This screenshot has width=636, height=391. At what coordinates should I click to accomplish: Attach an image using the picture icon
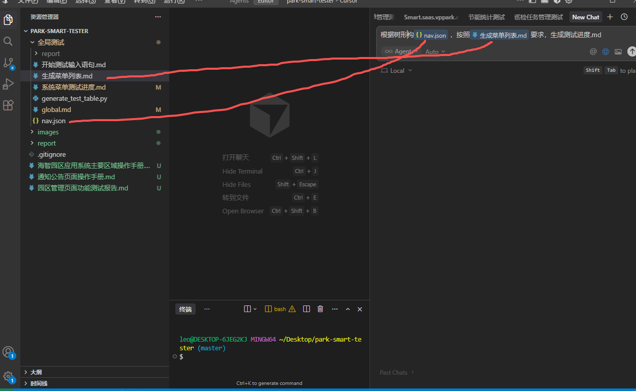(618, 51)
